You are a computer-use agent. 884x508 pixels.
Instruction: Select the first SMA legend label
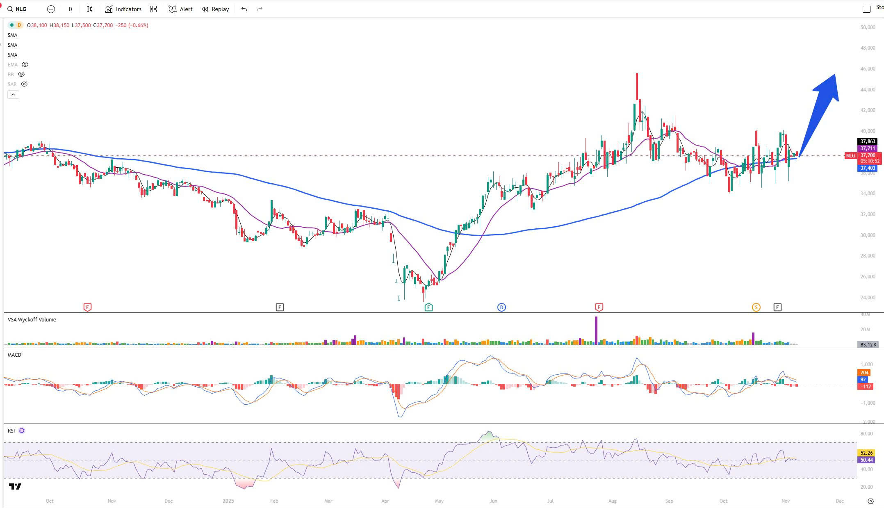tap(13, 35)
